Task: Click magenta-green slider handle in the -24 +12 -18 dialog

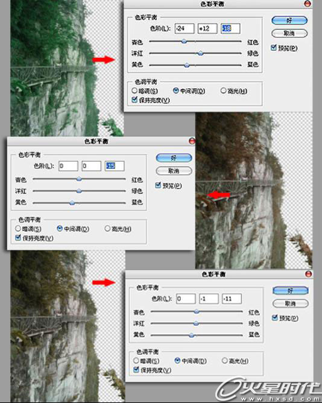Action: click(x=201, y=53)
